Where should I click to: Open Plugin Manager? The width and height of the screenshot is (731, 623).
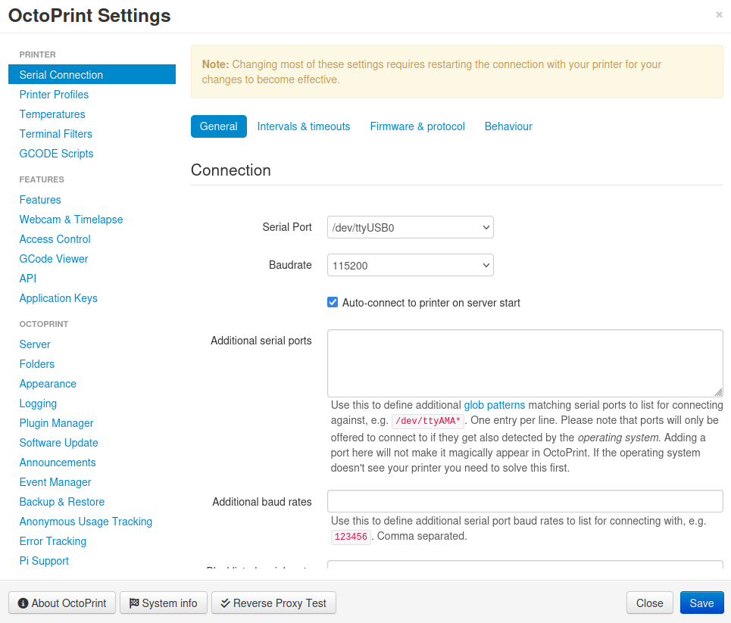56,423
